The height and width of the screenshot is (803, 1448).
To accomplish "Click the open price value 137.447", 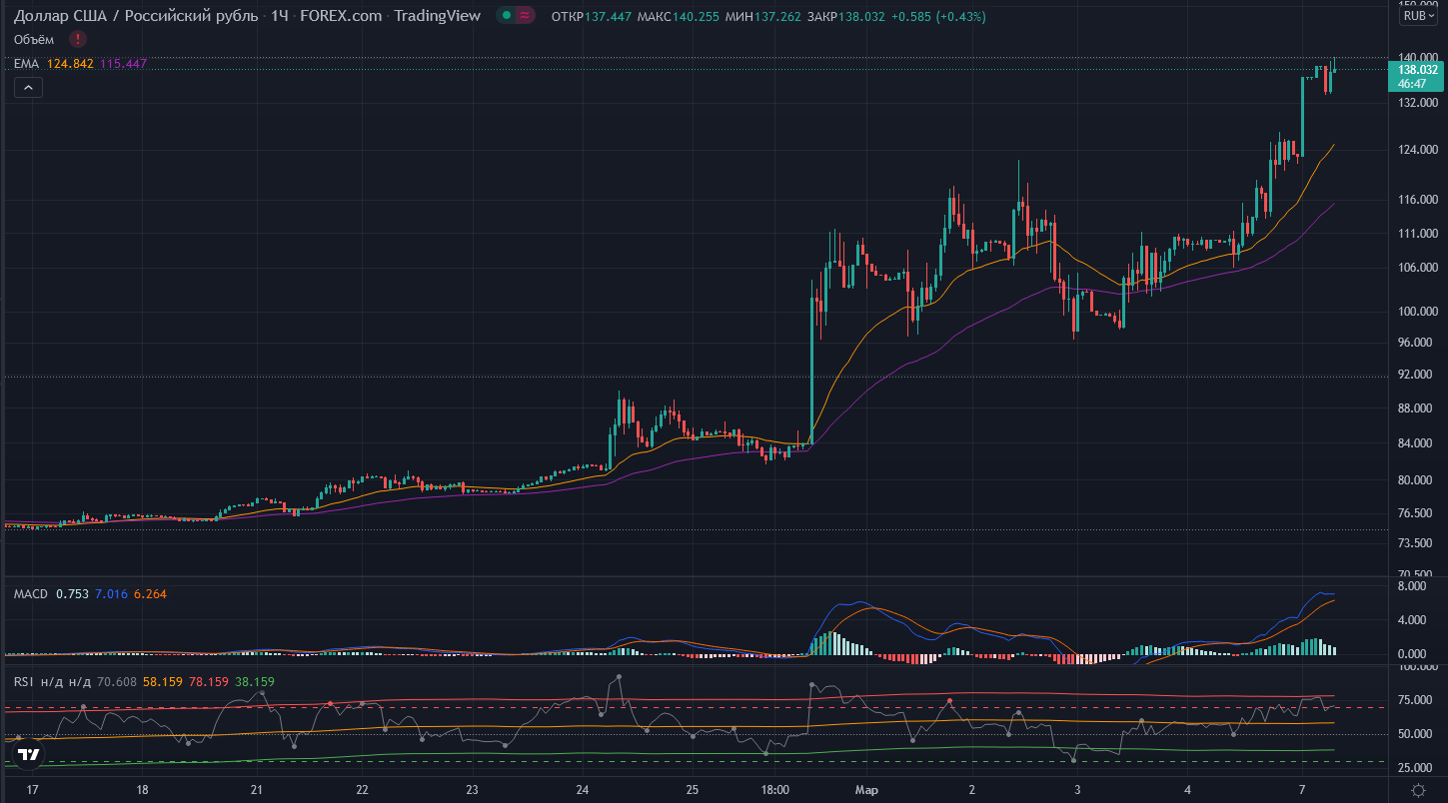I will point(608,17).
